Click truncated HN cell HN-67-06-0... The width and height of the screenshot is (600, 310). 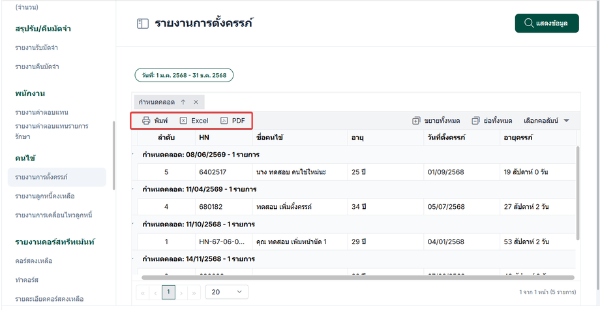tap(222, 242)
